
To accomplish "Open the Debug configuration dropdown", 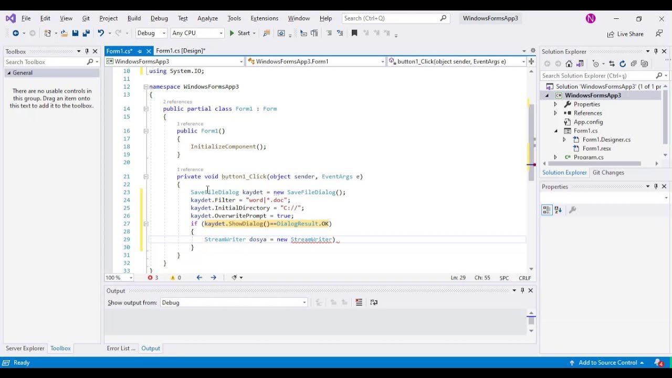I will click(151, 33).
